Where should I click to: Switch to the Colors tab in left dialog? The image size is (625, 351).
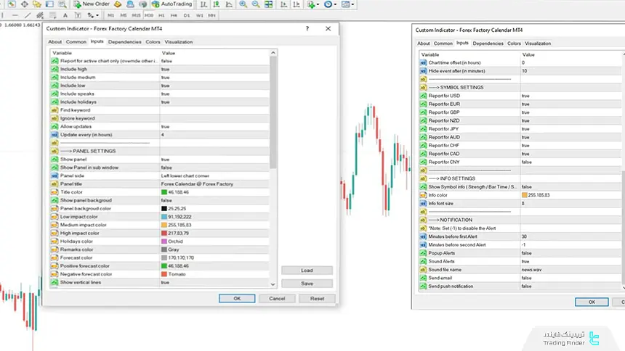[153, 42]
